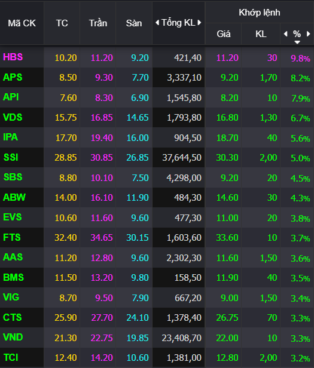Click the Khớp lệnh group header
This screenshot has width=314, height=368.
click(x=260, y=13)
